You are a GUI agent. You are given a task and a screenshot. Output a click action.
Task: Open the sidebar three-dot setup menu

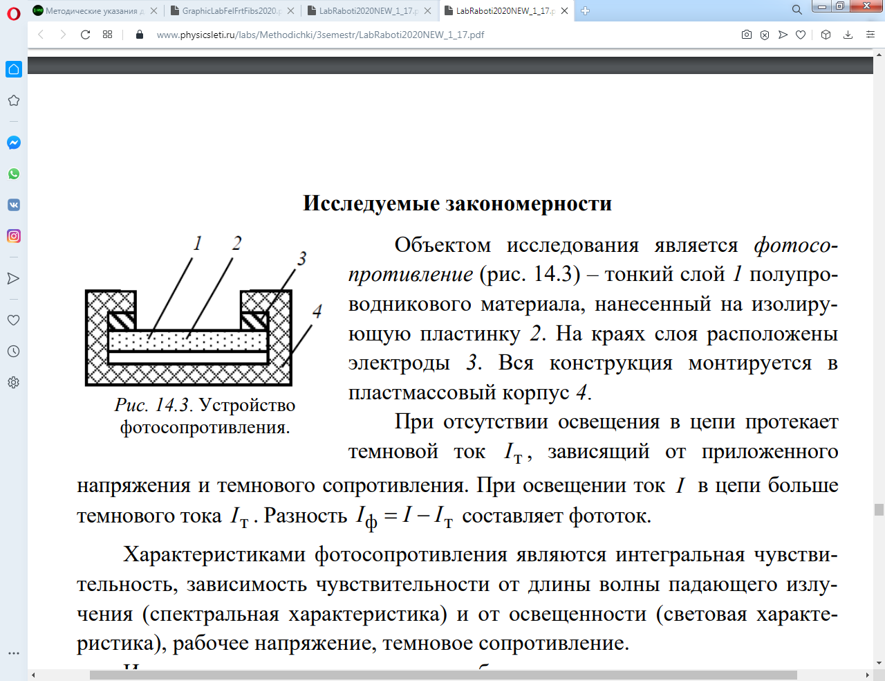[x=13, y=653]
